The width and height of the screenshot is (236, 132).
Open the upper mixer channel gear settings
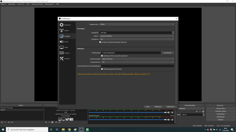(172, 113)
